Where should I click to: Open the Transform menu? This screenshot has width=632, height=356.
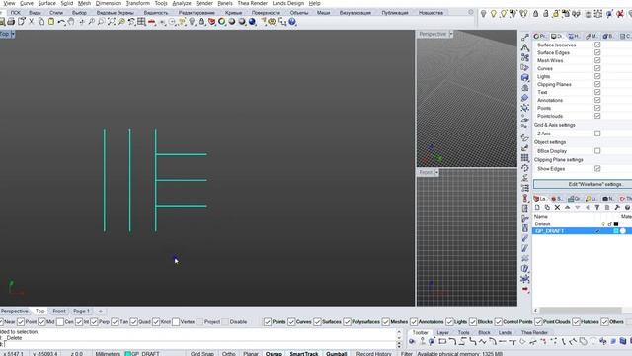click(x=138, y=3)
